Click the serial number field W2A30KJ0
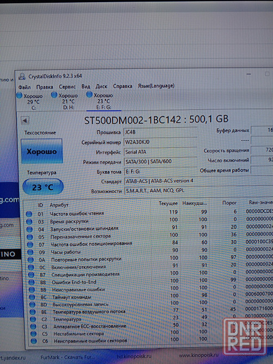 pyautogui.click(x=160, y=142)
